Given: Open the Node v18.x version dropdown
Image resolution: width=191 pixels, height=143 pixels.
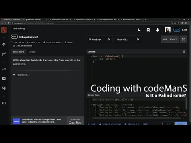Looking at the screenshot, I should pyautogui.click(x=128, y=39).
